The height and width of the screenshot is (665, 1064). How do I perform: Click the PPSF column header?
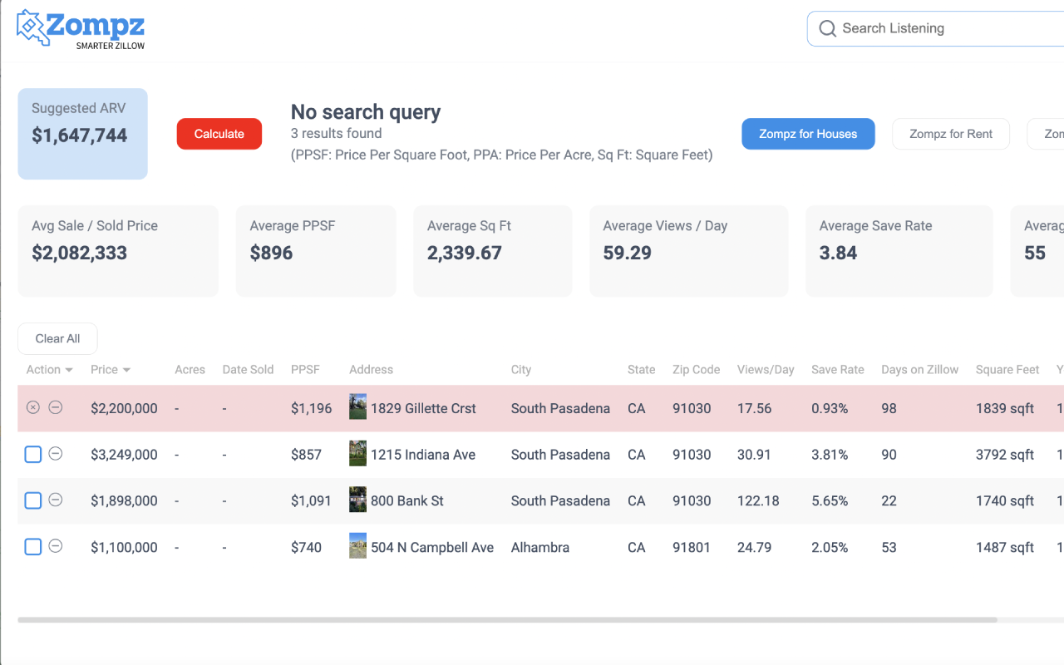point(305,370)
